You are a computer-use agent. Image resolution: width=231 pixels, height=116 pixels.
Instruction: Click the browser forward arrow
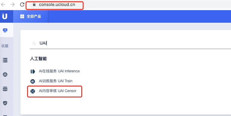click(13, 4)
